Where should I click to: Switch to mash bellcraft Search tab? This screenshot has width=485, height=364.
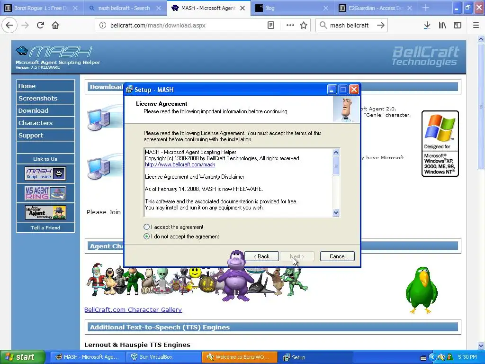(x=125, y=8)
